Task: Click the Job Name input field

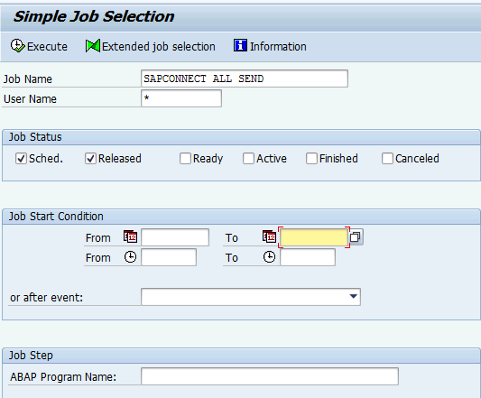Action: coord(245,79)
